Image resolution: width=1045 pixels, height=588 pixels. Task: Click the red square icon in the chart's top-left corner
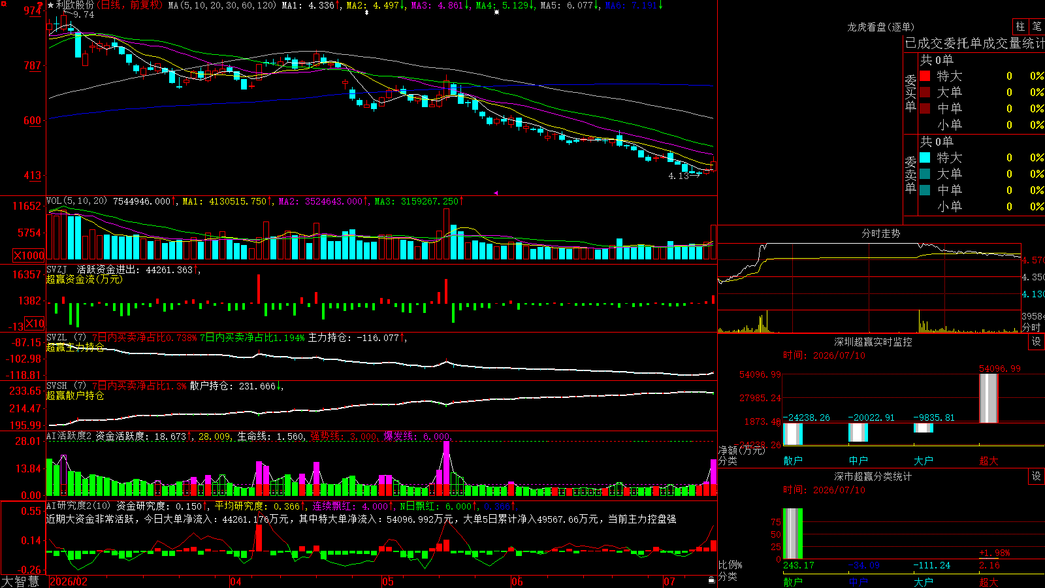point(3,3)
